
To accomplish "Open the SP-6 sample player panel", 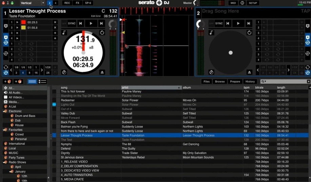I will pyautogui.click(x=88, y=3).
